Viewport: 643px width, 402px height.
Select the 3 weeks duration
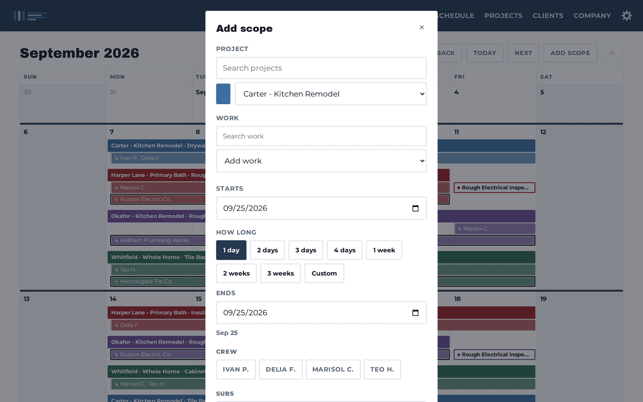[281, 273]
